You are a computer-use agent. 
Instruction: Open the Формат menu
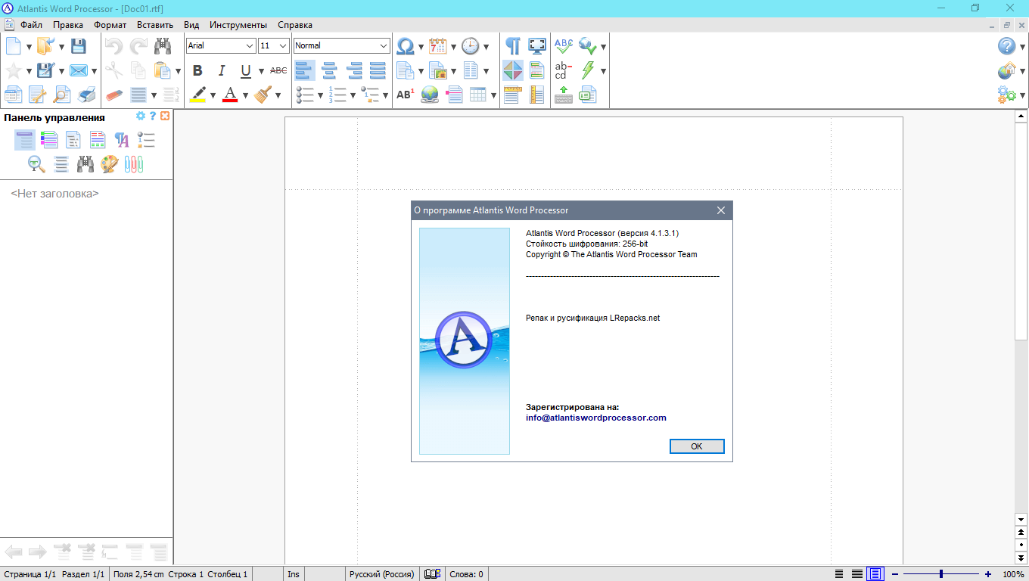click(110, 25)
